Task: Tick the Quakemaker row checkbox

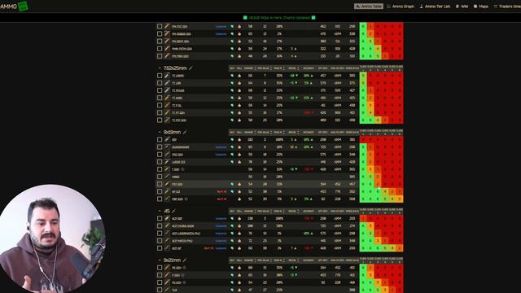Action: (x=160, y=147)
